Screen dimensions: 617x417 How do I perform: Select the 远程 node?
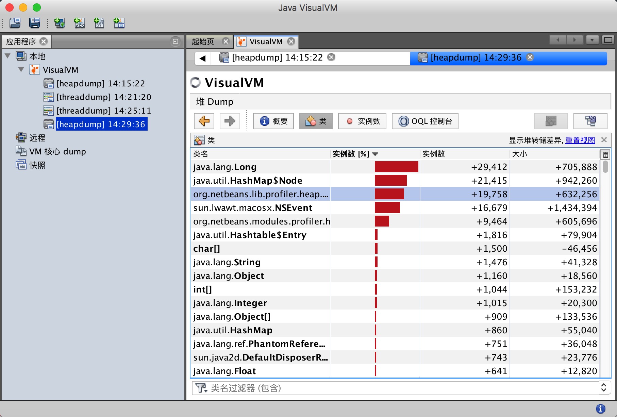tap(31, 138)
